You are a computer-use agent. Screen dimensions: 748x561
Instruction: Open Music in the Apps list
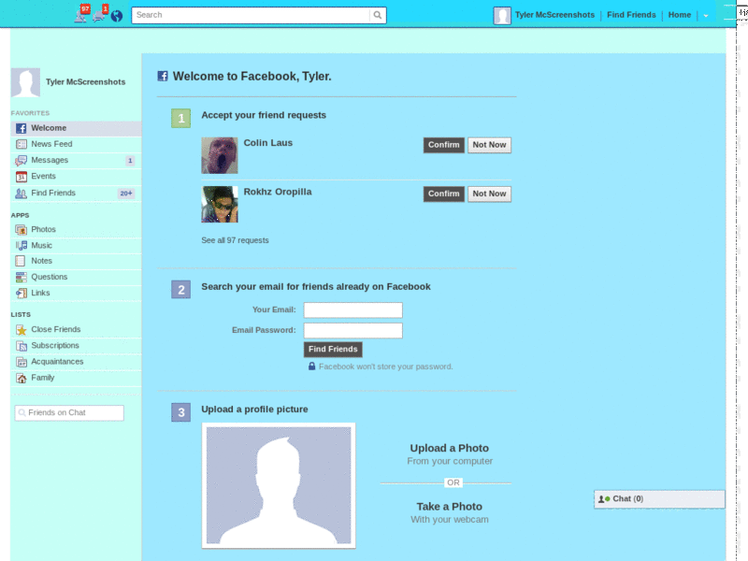coord(76,245)
